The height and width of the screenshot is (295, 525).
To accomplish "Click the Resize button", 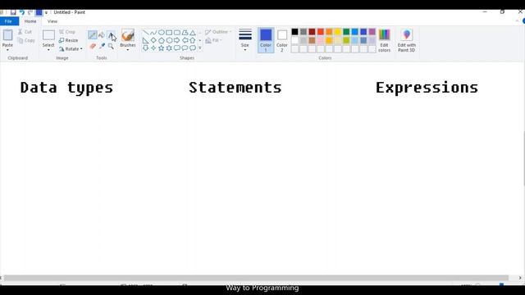I will (69, 40).
